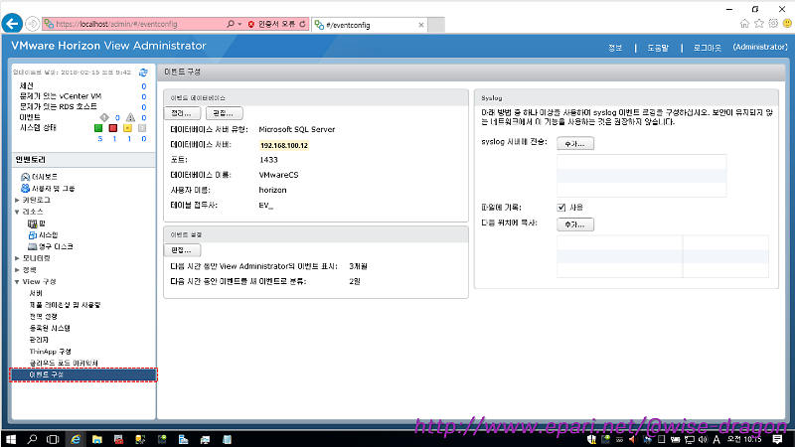Click the browser forward arrow

[33, 23]
